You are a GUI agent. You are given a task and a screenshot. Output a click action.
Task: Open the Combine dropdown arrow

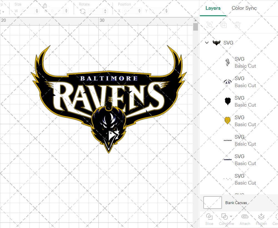click(231, 216)
